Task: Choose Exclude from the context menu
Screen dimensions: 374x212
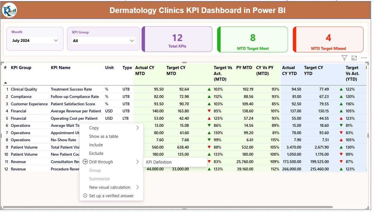Action: 96,153
